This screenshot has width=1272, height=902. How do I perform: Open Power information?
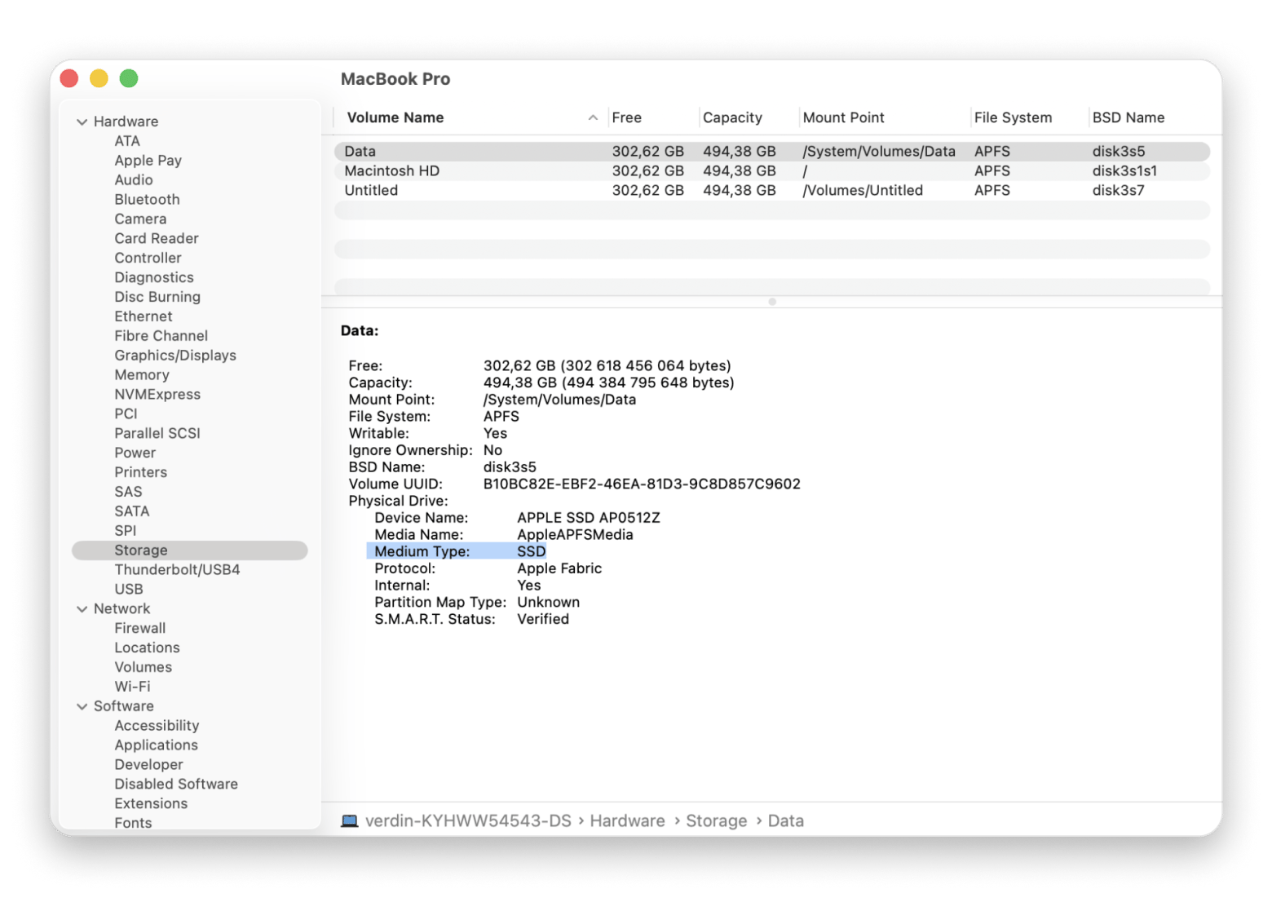tap(135, 453)
